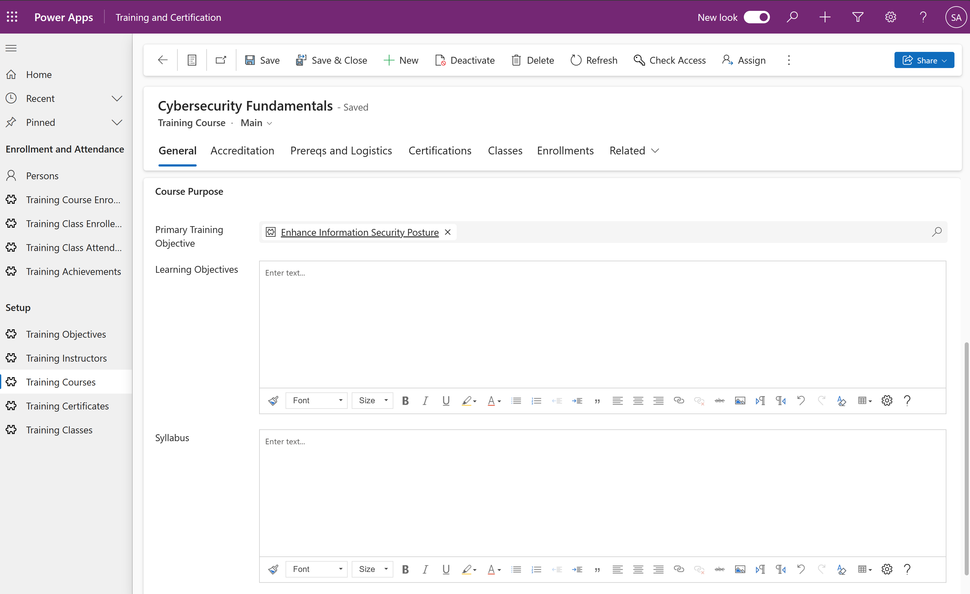The width and height of the screenshot is (970, 594).
Task: Click format painter in Syllabus editor
Action: coord(273,569)
